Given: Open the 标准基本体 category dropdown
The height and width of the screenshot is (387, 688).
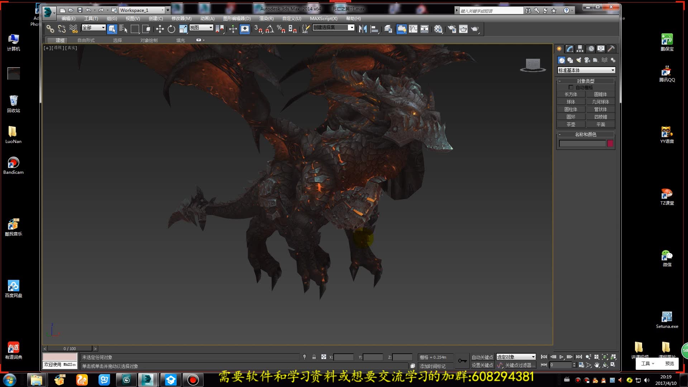Looking at the screenshot, I should coord(586,70).
